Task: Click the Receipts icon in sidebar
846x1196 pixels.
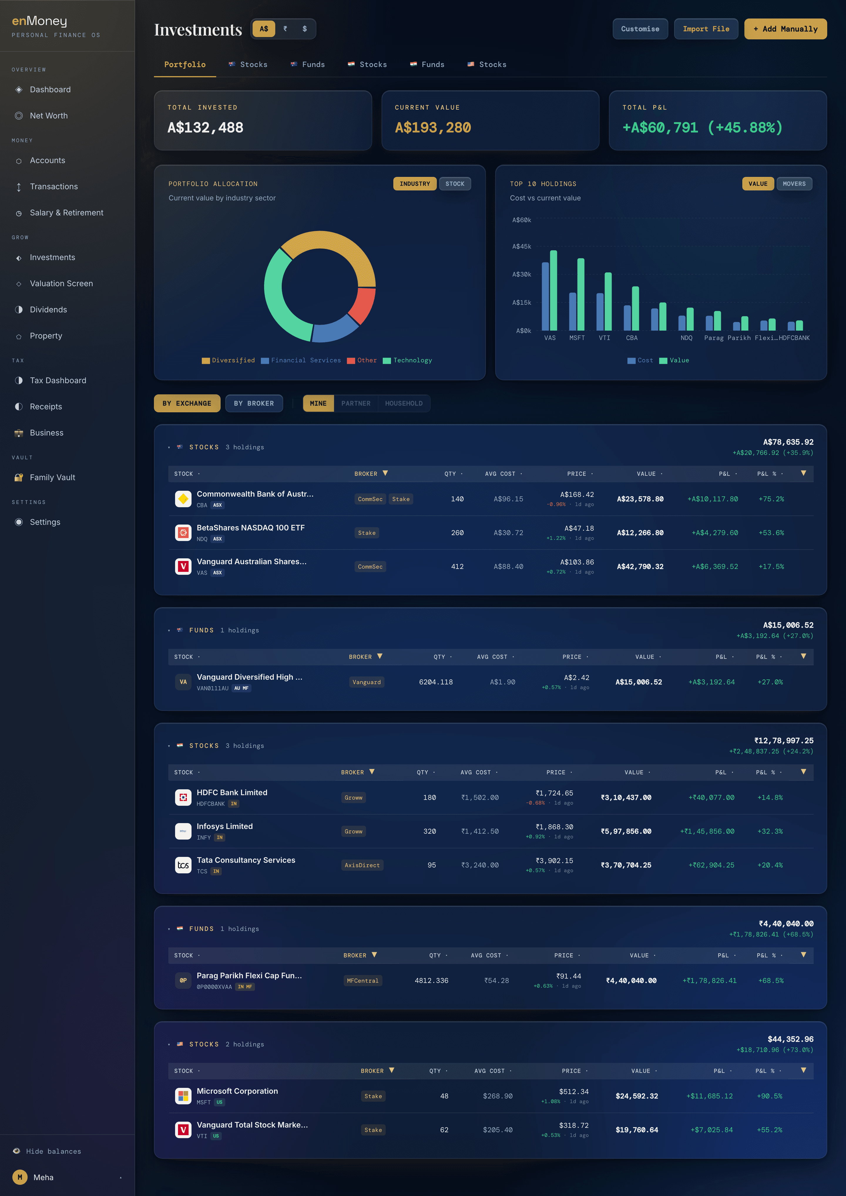Action: tap(19, 406)
